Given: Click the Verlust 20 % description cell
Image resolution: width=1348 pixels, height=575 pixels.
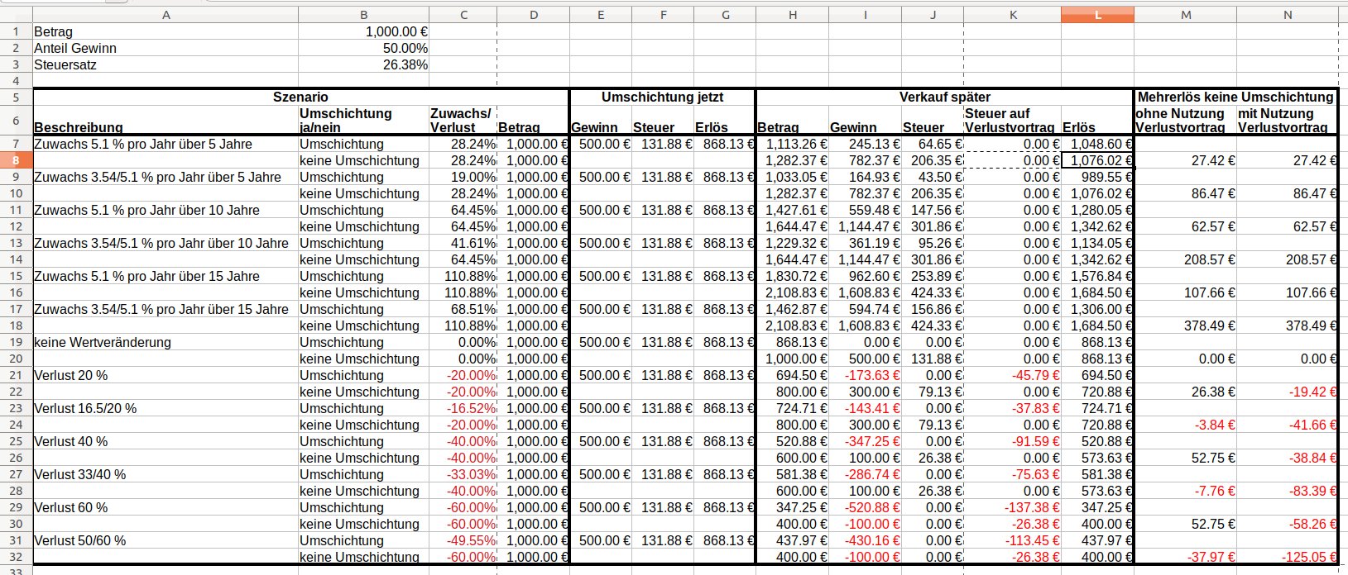Looking at the screenshot, I should pos(166,375).
